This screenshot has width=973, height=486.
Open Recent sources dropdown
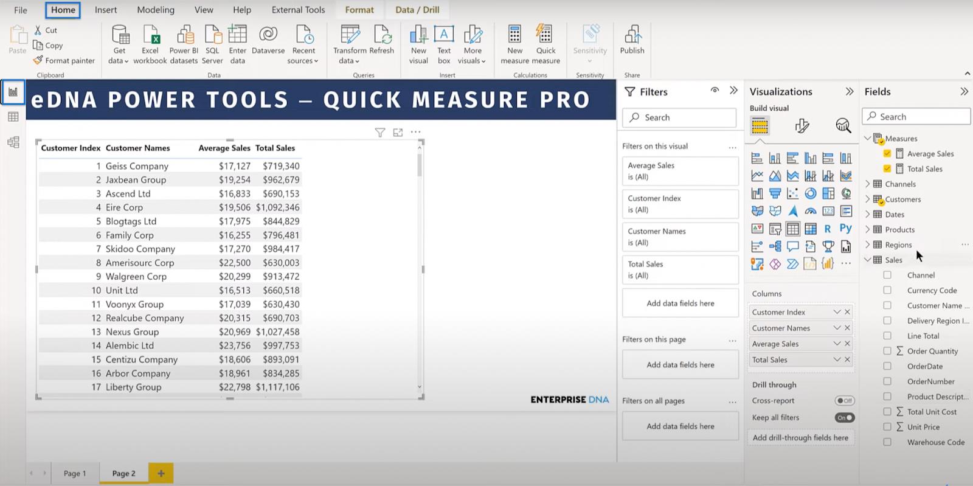[303, 44]
